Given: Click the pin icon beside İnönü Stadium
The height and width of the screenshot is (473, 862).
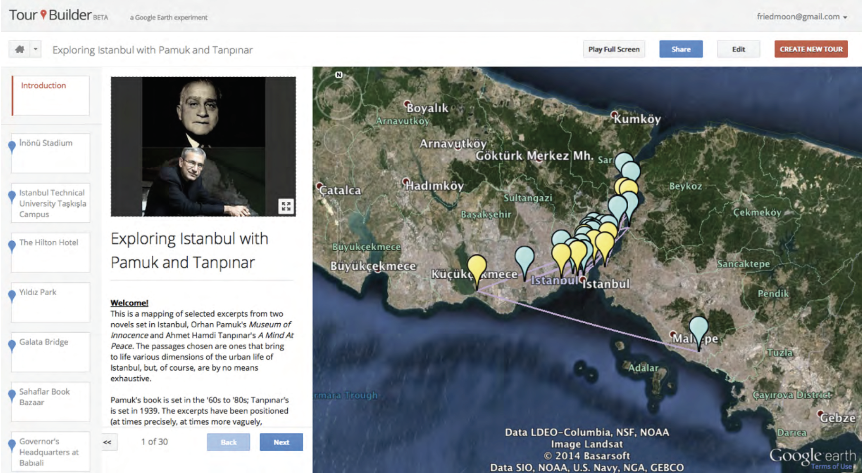Looking at the screenshot, I should pyautogui.click(x=12, y=147).
